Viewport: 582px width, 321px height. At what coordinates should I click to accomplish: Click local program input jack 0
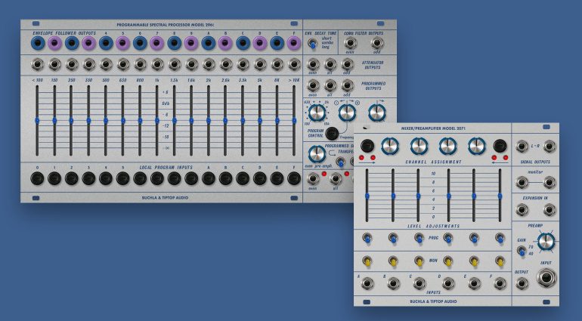tap(37, 179)
